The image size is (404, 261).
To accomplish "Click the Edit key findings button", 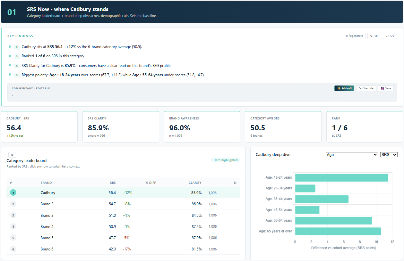I will 374,36.
